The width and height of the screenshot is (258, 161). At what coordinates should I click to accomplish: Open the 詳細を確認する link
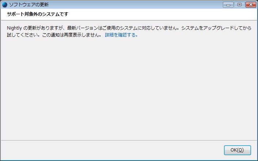pos(121,35)
